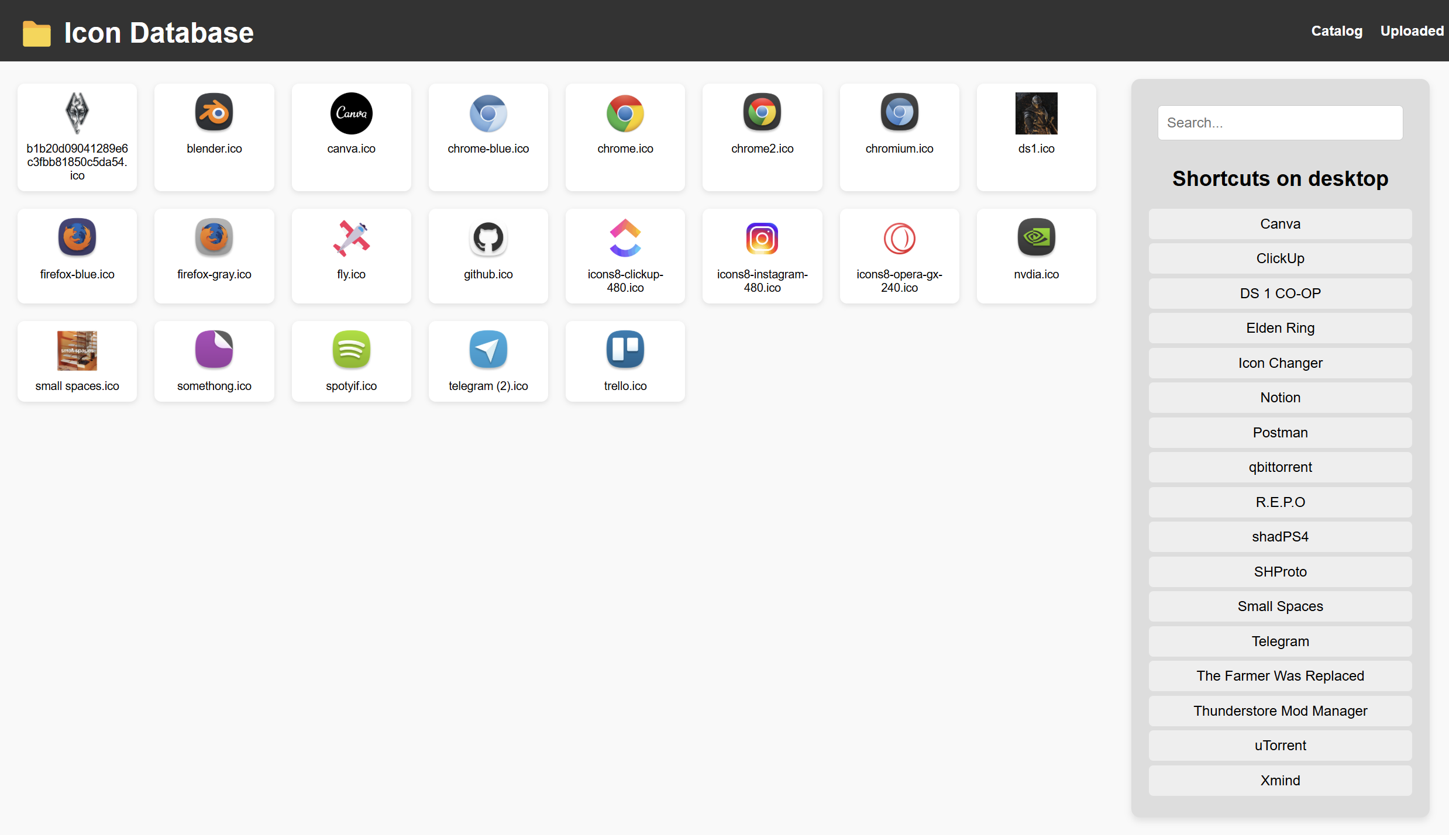Image resolution: width=1449 pixels, height=835 pixels.
Task: Select the Notion desktop shortcut
Action: 1280,397
